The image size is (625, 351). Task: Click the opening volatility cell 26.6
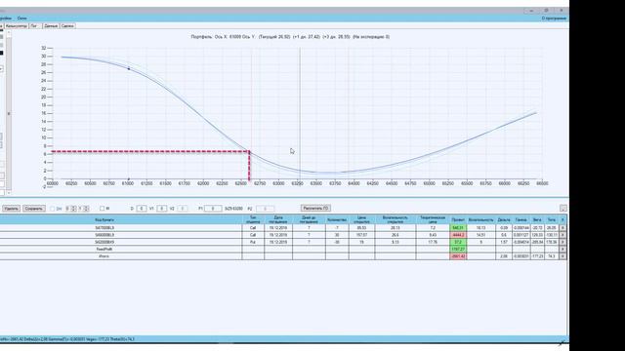(395, 235)
